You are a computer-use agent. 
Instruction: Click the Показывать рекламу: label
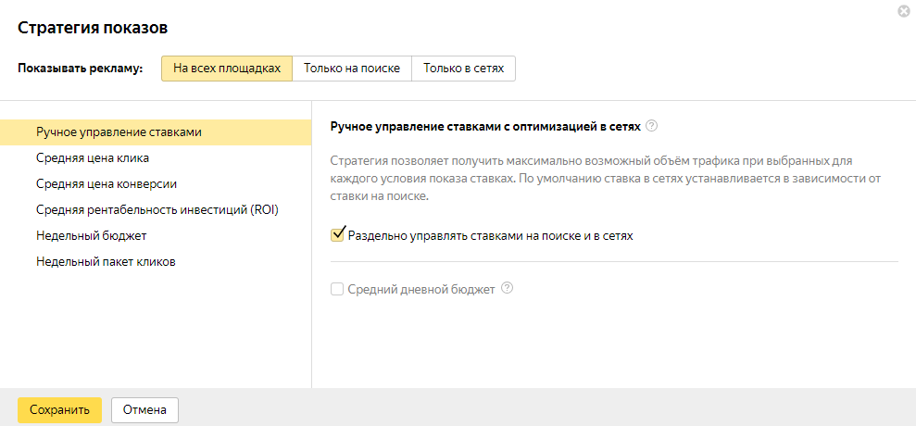(x=81, y=69)
